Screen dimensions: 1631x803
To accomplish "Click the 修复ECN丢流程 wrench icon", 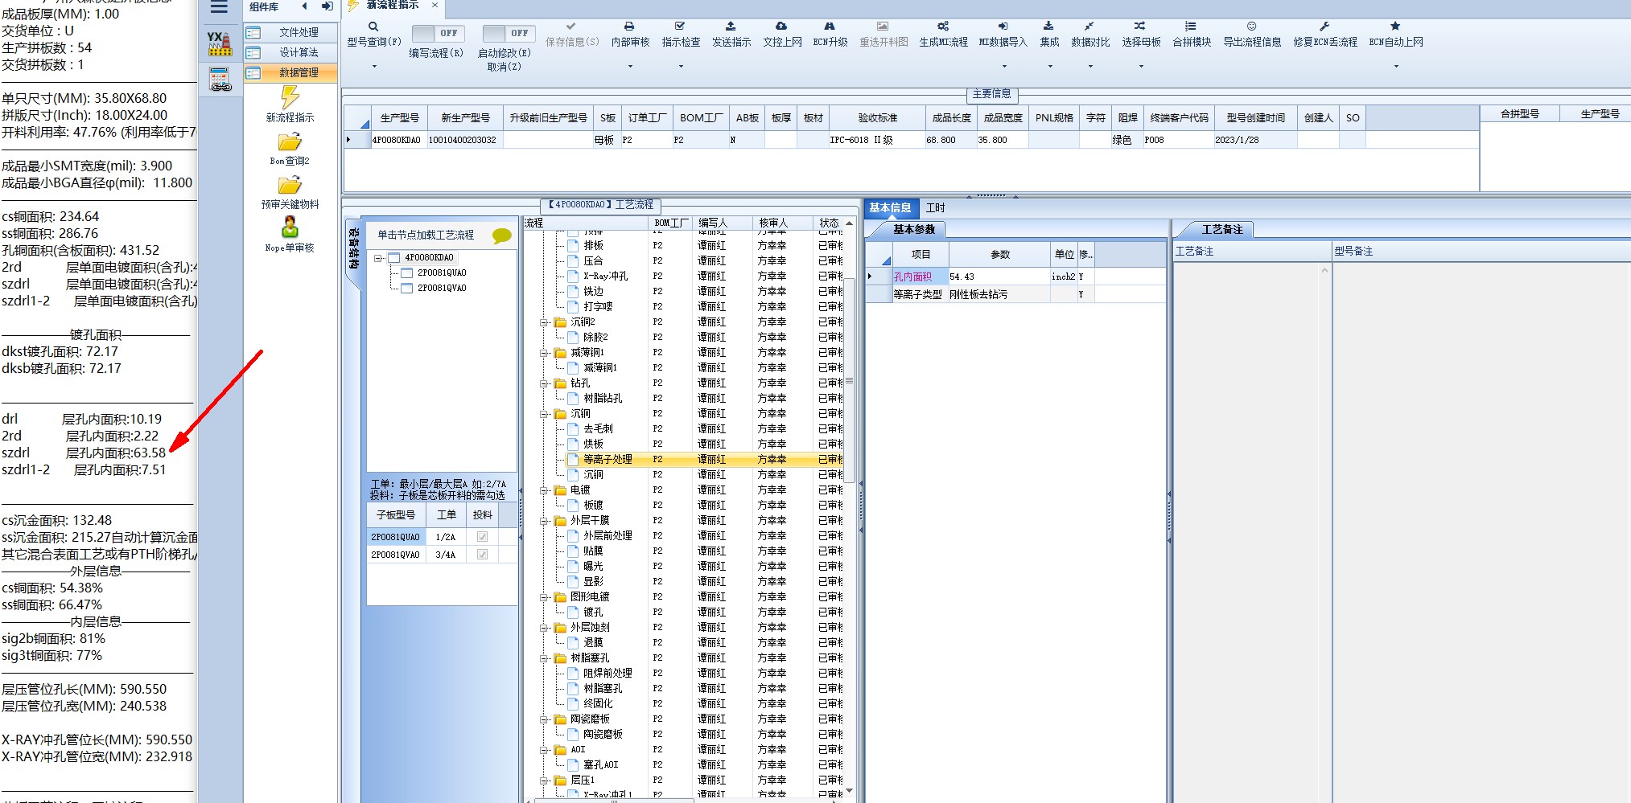I will pos(1324,27).
